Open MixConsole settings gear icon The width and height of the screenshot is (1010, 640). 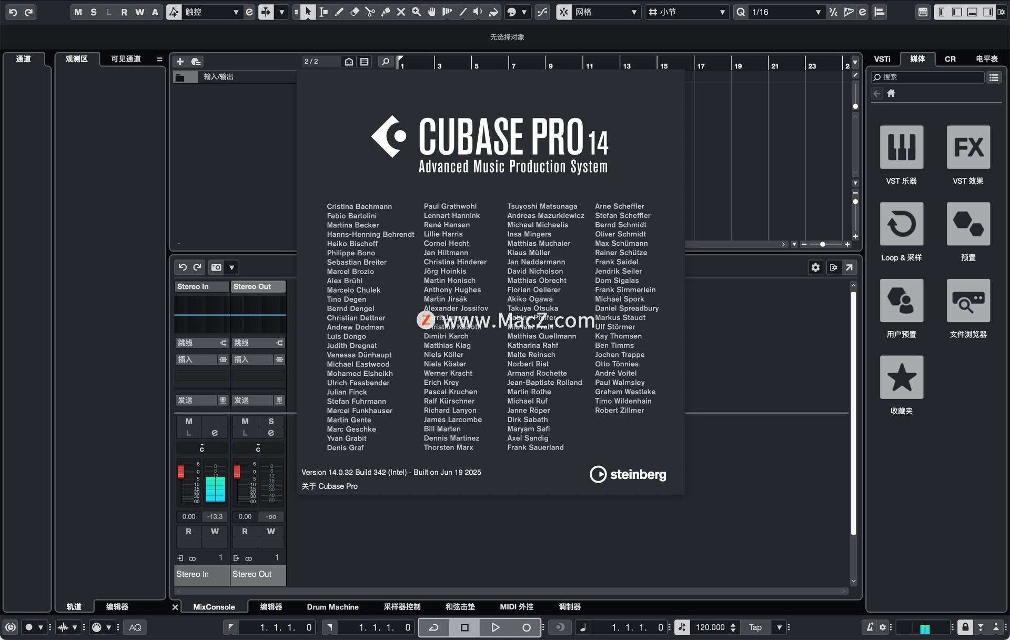click(815, 267)
